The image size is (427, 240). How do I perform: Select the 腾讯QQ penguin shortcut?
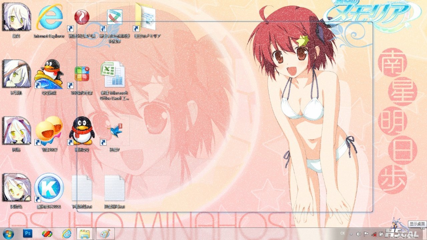pyautogui.click(x=82, y=134)
